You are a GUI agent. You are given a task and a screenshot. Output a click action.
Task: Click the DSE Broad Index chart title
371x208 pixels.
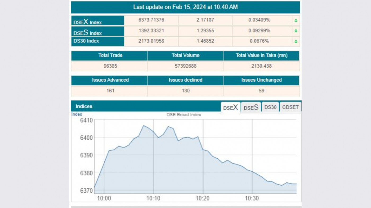pos(184,115)
